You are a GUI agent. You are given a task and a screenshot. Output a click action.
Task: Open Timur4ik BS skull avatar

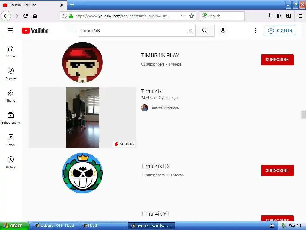click(x=82, y=173)
